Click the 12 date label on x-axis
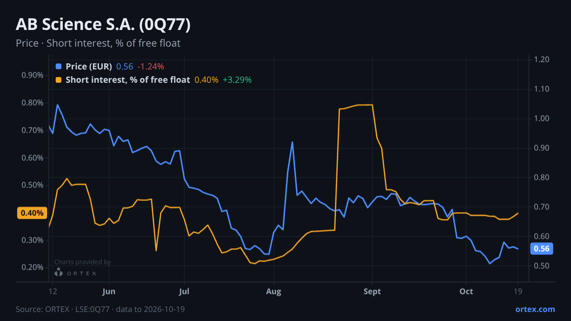 [x=53, y=292]
